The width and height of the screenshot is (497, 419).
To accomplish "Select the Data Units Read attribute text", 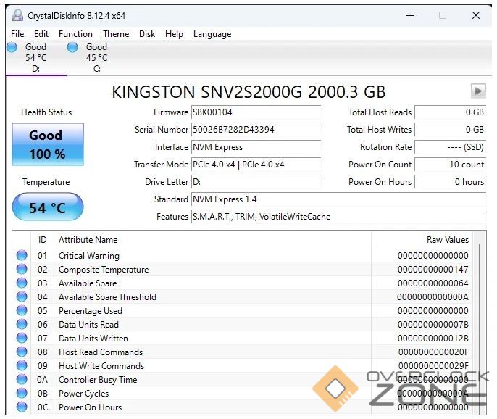I will [x=88, y=325].
